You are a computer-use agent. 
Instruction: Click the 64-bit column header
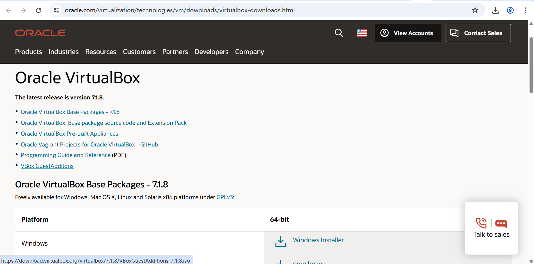click(279, 219)
